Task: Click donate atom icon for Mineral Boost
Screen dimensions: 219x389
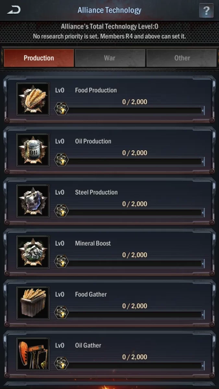Action: click(x=61, y=262)
